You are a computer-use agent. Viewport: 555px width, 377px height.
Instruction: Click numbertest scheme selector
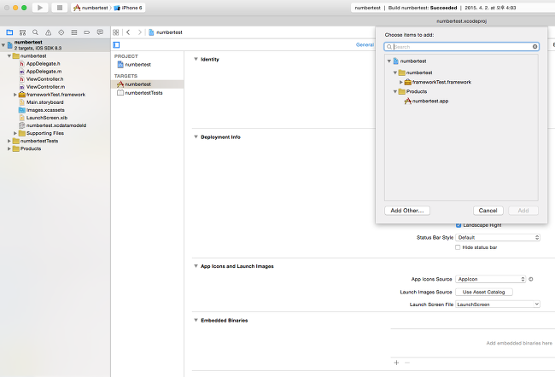(91, 8)
